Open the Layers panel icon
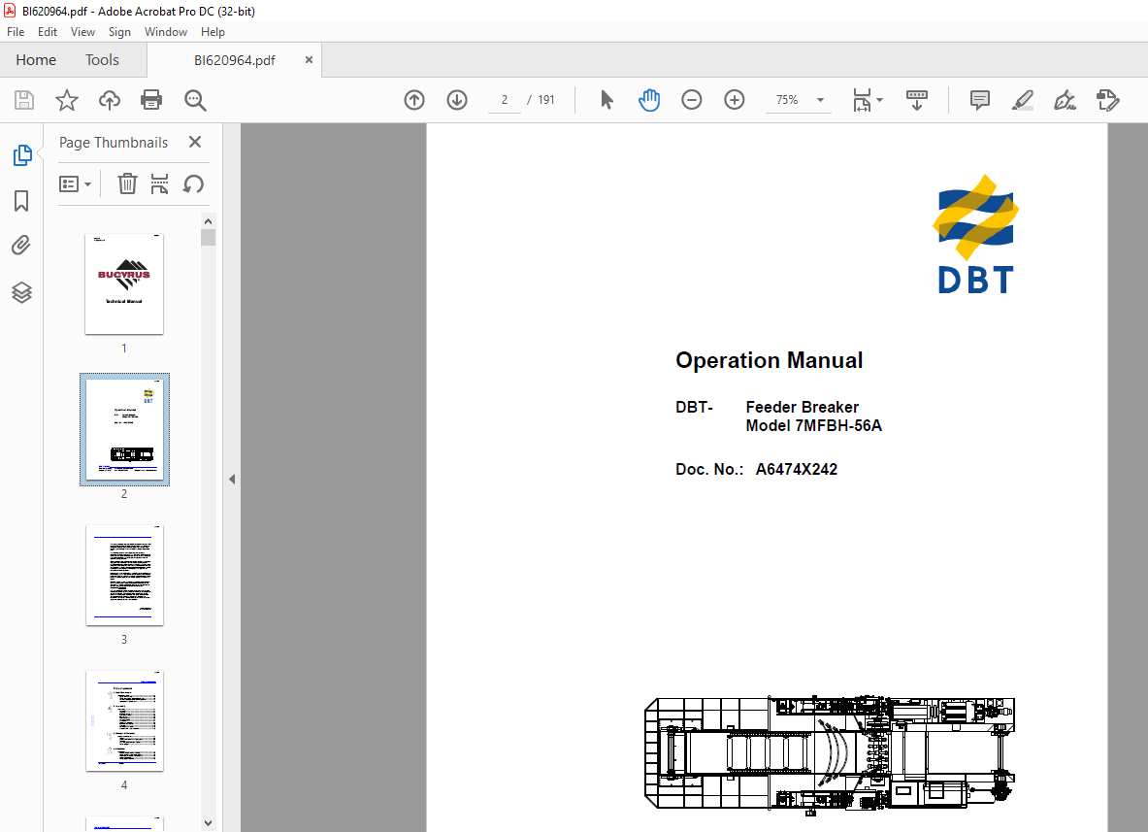1148x832 pixels. pyautogui.click(x=22, y=292)
